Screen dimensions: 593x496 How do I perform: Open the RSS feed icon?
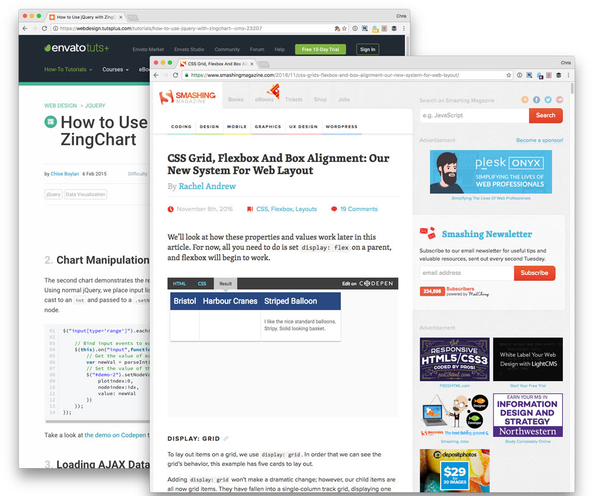[525, 100]
